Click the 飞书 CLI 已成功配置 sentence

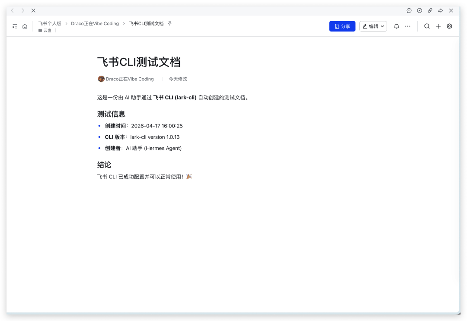point(144,177)
